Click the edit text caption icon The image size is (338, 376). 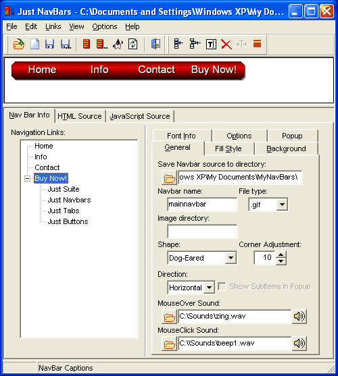(211, 45)
